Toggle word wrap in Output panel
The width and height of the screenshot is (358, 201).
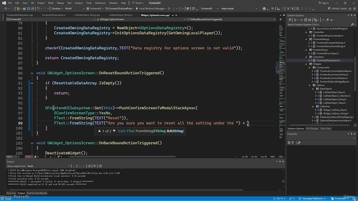(x=95, y=166)
